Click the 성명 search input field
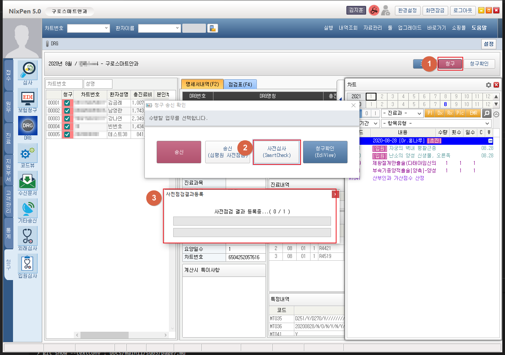Viewport: 505px width, 355px height. click(x=98, y=84)
